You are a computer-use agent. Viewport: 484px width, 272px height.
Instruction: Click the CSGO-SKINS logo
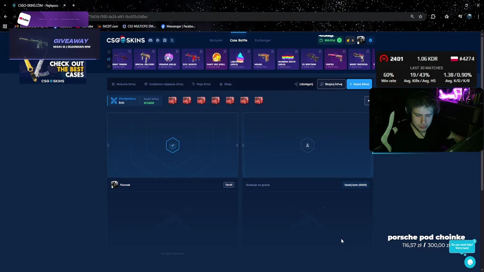point(126,40)
